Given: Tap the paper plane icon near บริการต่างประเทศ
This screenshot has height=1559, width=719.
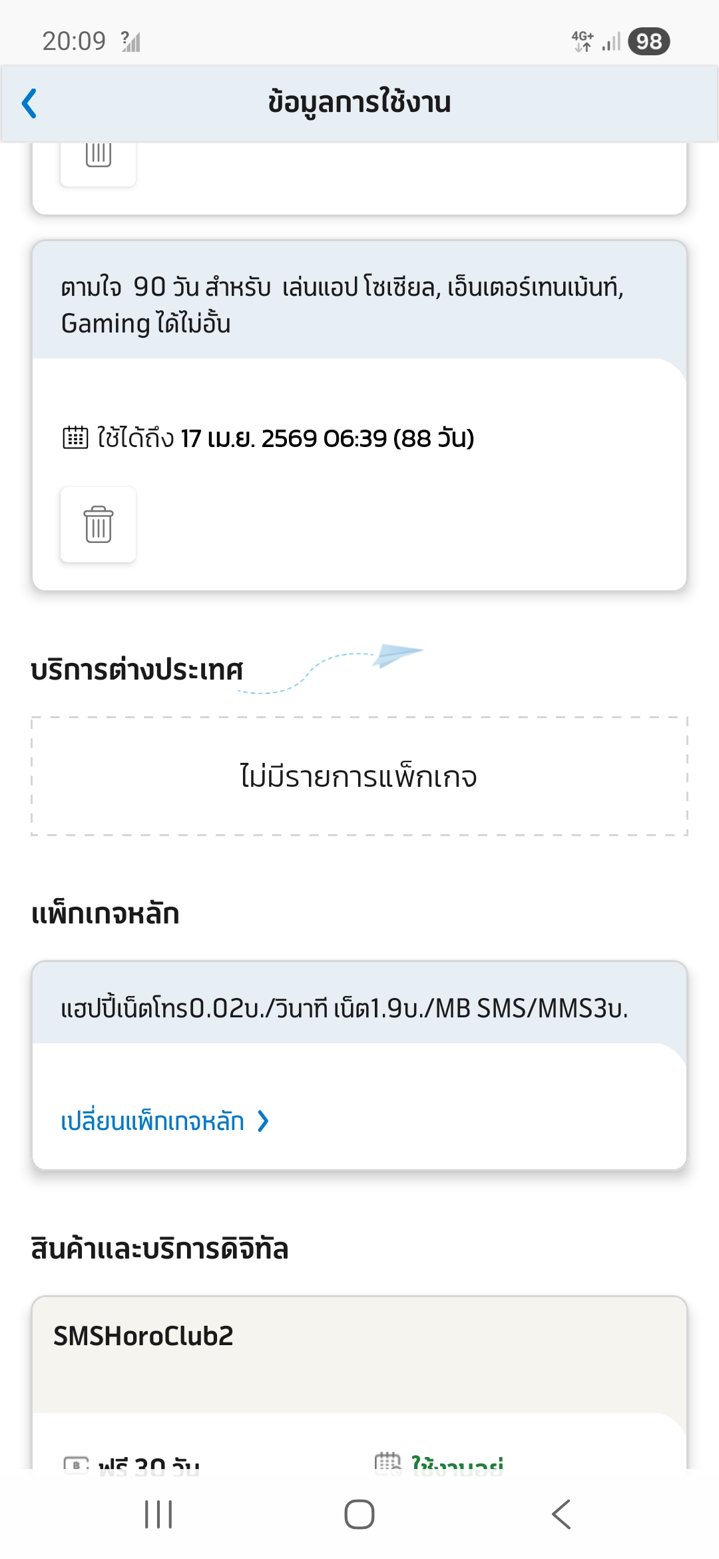Looking at the screenshot, I should [x=397, y=654].
